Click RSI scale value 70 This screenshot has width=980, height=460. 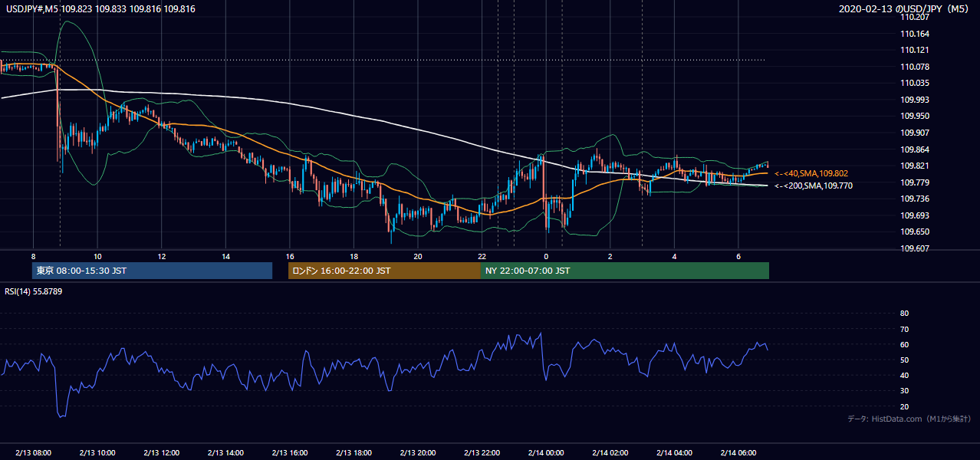point(904,329)
